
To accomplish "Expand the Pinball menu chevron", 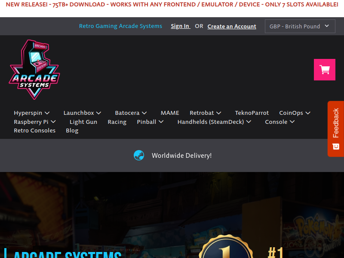I will (x=161, y=122).
